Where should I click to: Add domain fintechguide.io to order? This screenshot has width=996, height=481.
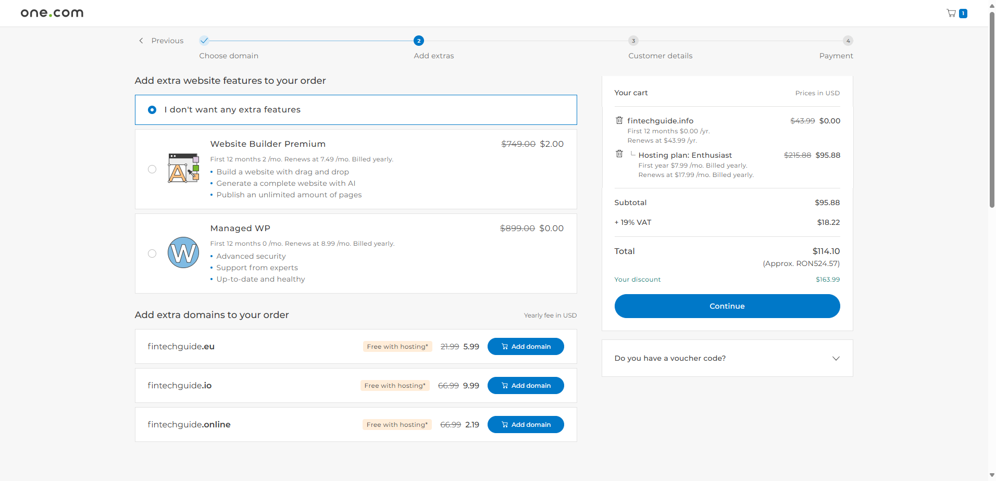(526, 386)
